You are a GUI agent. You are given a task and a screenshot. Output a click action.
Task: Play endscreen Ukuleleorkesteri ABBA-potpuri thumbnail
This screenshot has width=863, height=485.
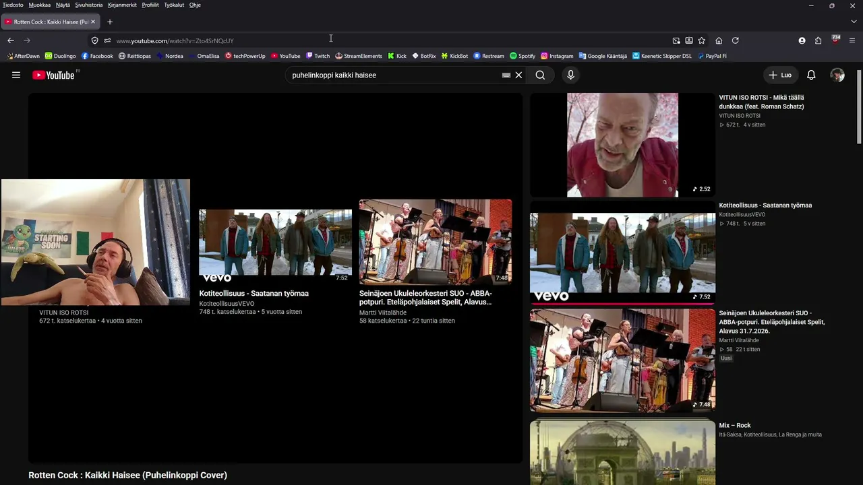tap(436, 242)
